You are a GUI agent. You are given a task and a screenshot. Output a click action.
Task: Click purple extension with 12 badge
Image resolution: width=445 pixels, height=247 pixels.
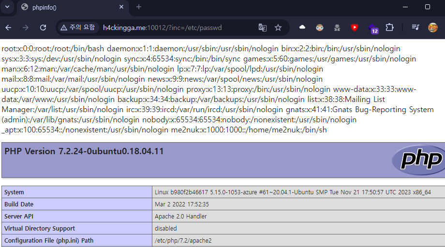pyautogui.click(x=372, y=28)
